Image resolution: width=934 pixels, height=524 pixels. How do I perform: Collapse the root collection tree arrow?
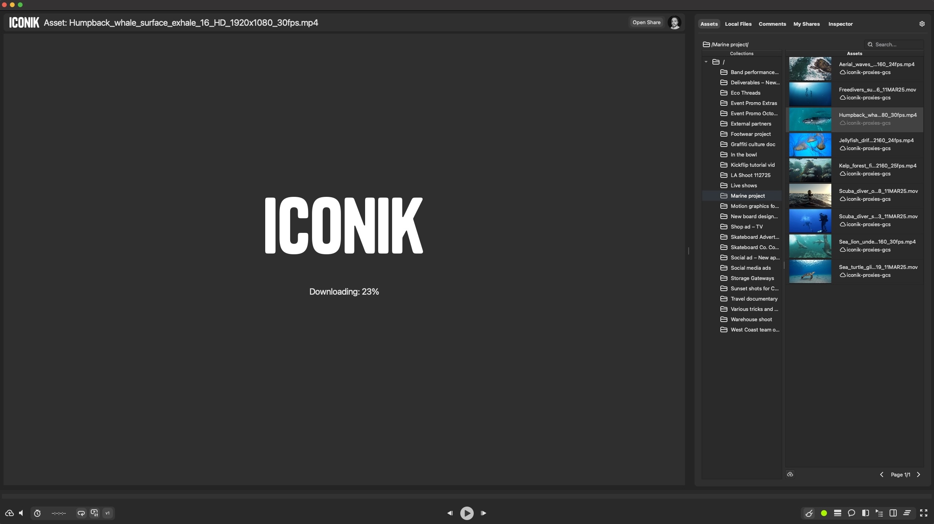706,62
